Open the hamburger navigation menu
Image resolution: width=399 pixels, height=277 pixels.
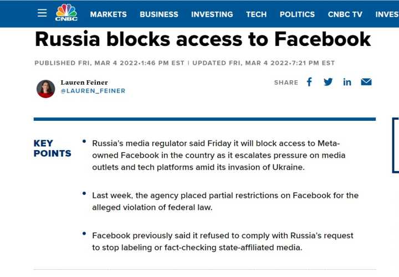point(42,13)
